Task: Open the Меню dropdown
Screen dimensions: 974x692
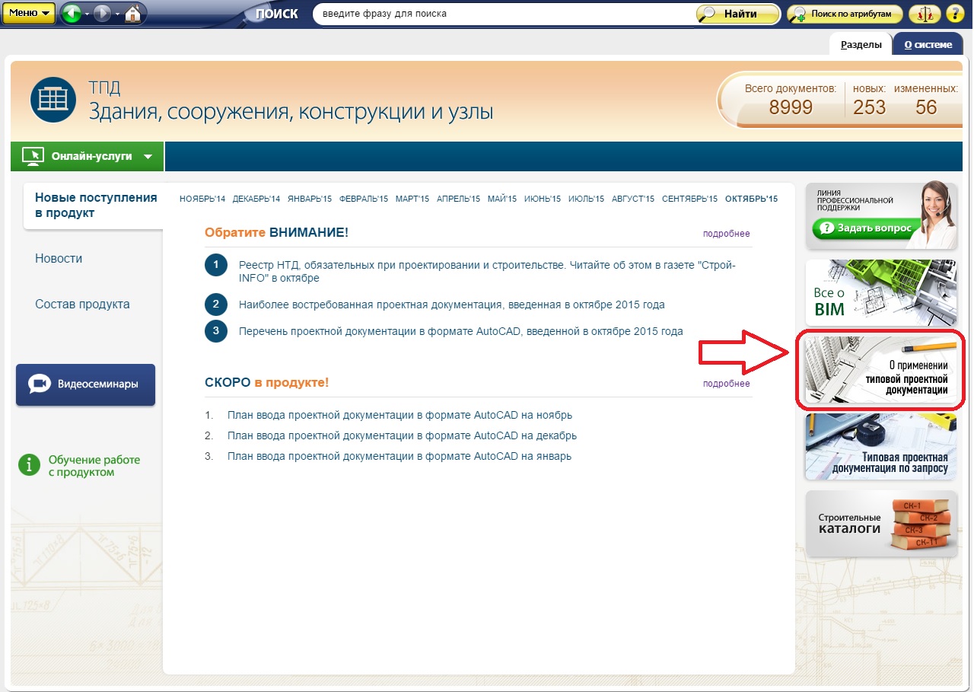Action: pyautogui.click(x=28, y=14)
